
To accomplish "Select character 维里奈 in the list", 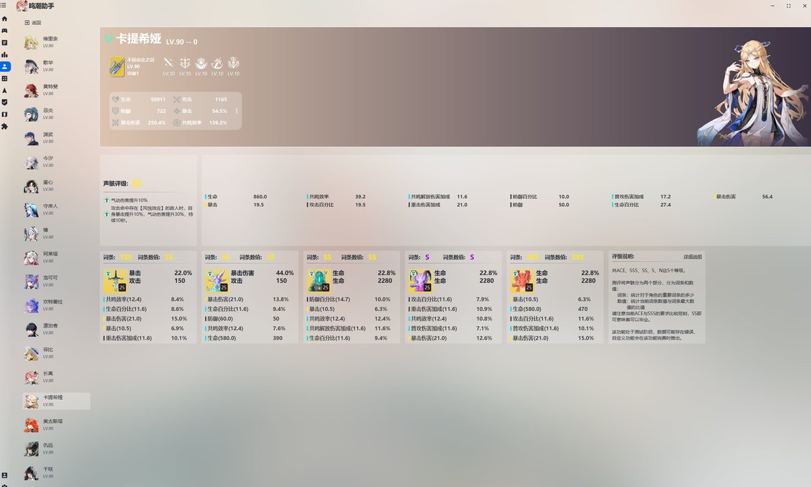I will (56, 43).
